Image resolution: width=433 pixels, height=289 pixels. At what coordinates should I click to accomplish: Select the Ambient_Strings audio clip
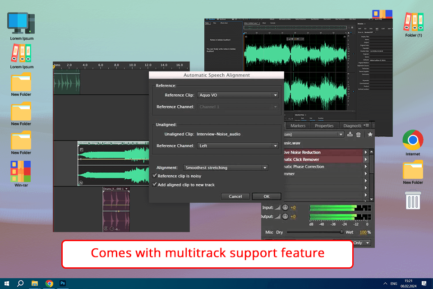coord(114,164)
